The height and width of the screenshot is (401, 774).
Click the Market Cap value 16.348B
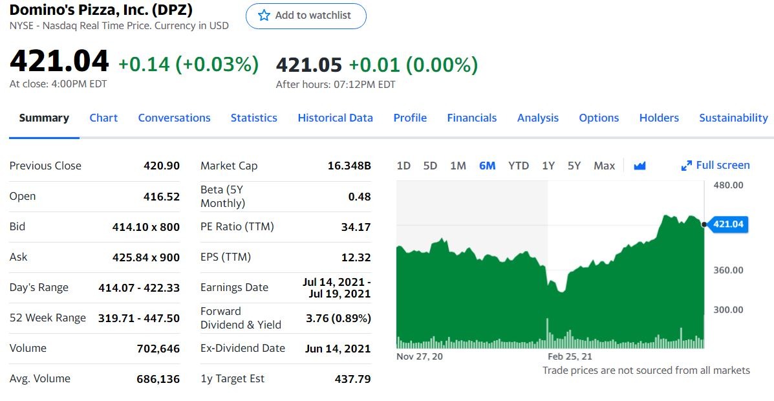pyautogui.click(x=349, y=166)
